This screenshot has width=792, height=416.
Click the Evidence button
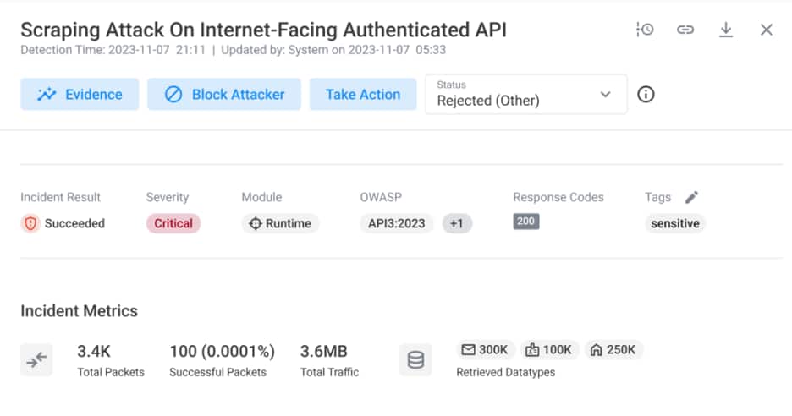click(80, 94)
